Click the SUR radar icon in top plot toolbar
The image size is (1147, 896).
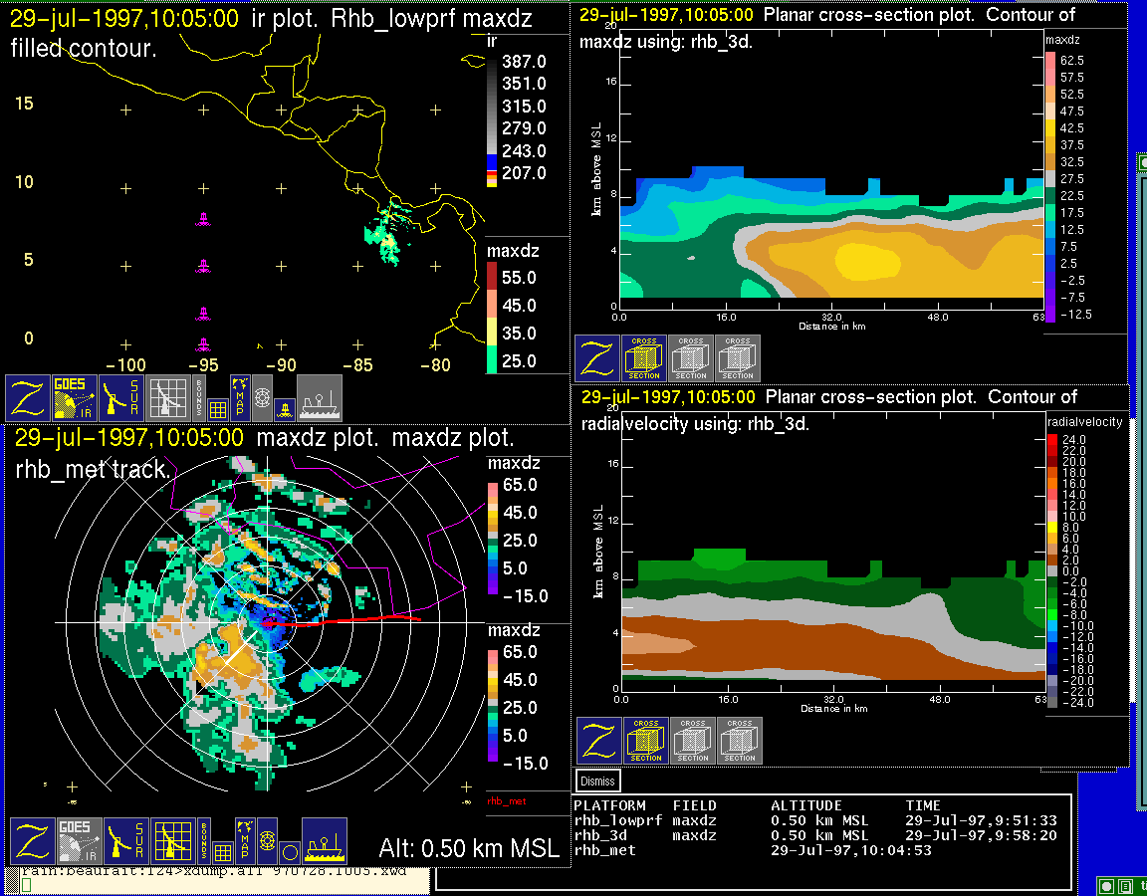[121, 397]
